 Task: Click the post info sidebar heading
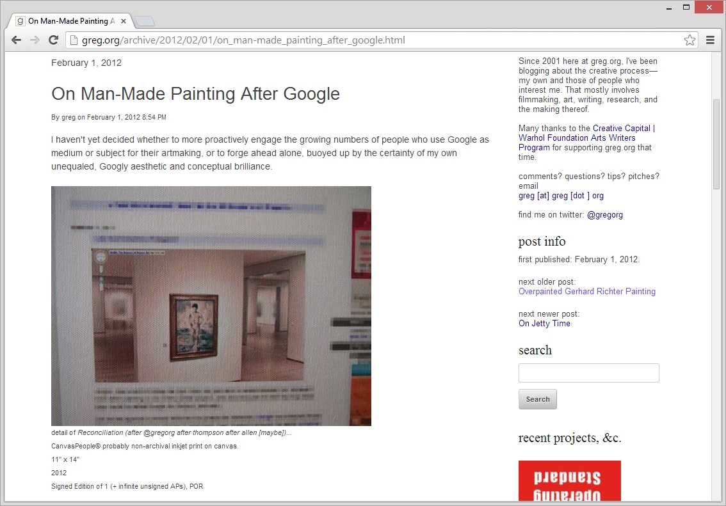(542, 241)
